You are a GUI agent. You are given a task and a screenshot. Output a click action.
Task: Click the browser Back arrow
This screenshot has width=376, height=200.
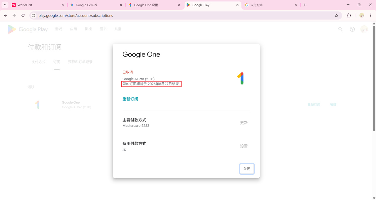pos(5,16)
